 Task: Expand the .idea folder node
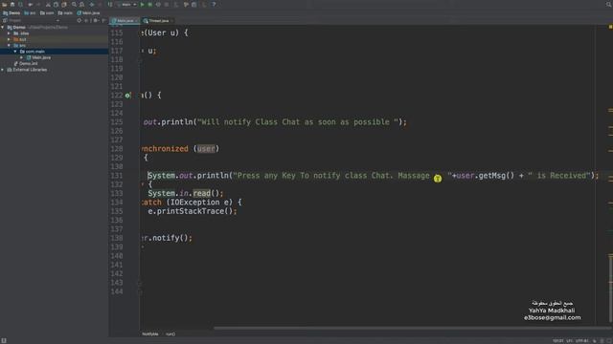pos(9,33)
